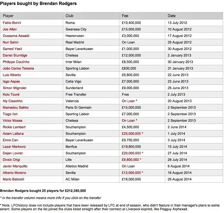
Task: Open Adam Lallana £25,000,000 transfer details
Action: point(131,134)
